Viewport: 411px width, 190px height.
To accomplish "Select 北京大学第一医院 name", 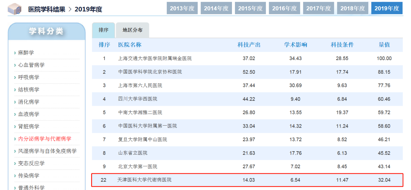I will click(x=137, y=166).
